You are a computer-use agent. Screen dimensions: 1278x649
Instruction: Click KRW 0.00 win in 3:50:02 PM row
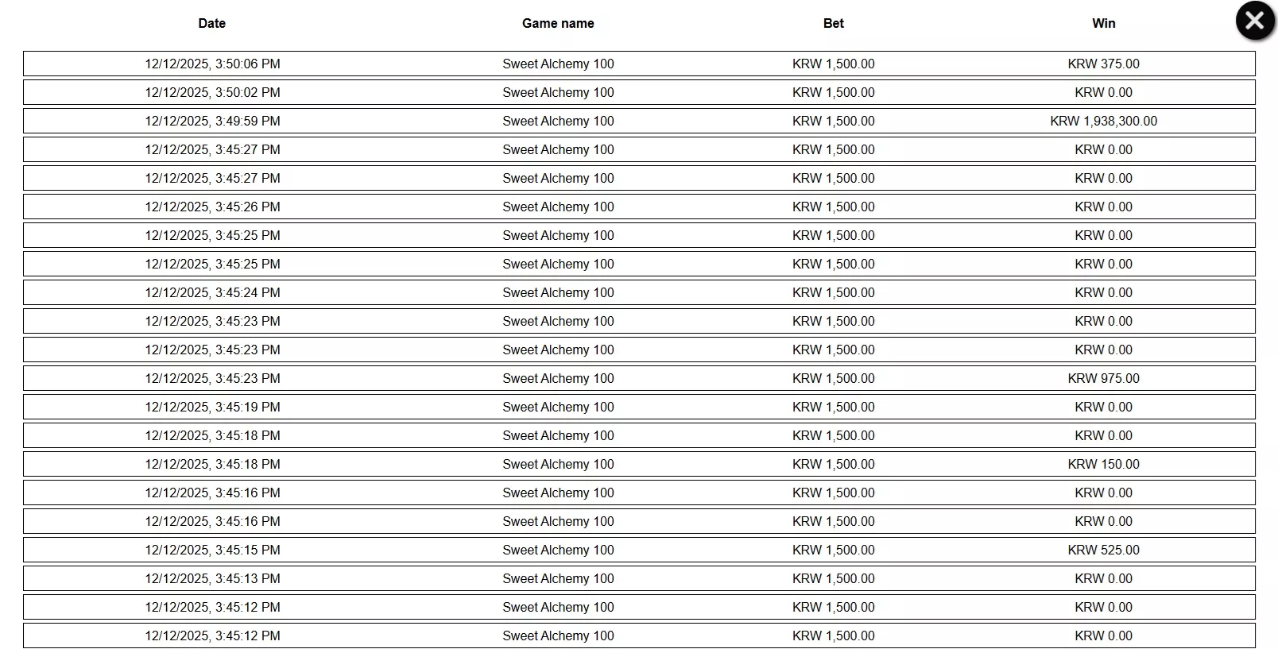1104,92
